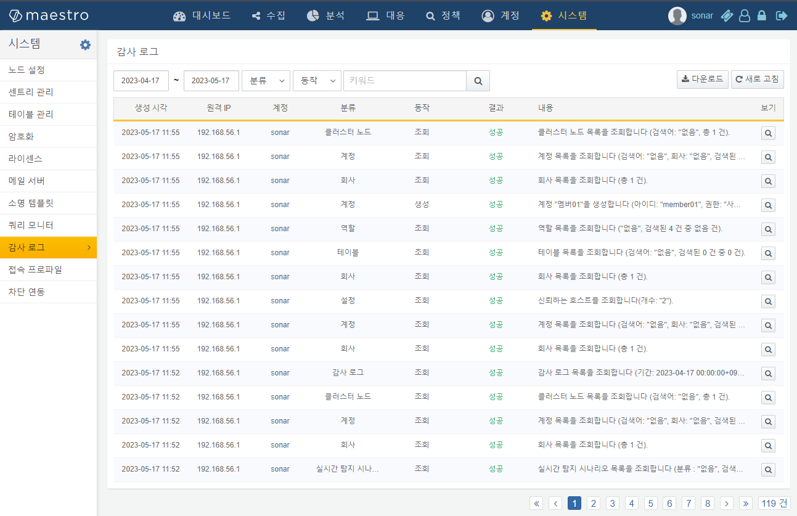Open the 대시보드 menu
Screen dimensions: 797x516
point(202,15)
